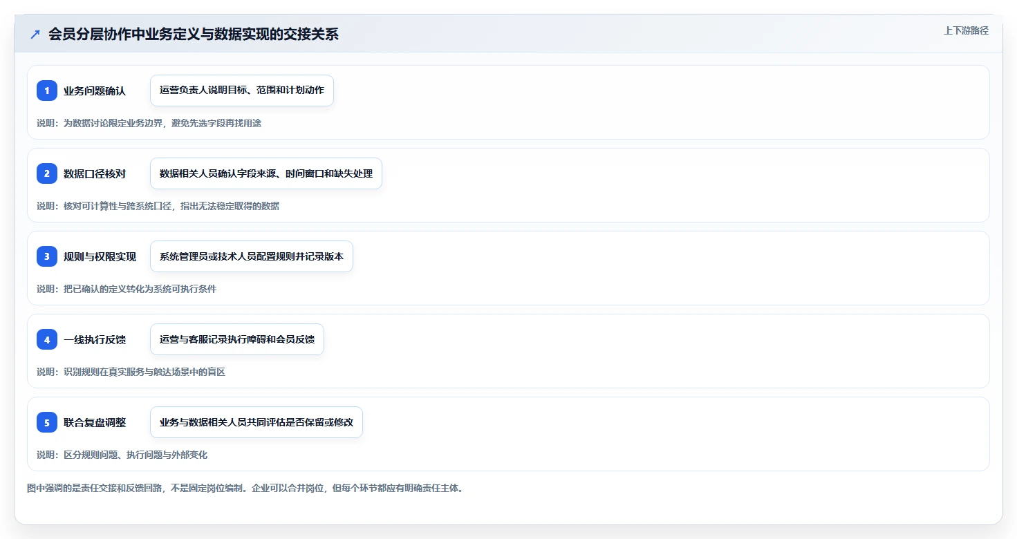Click the step 2 number badge

tap(47, 173)
